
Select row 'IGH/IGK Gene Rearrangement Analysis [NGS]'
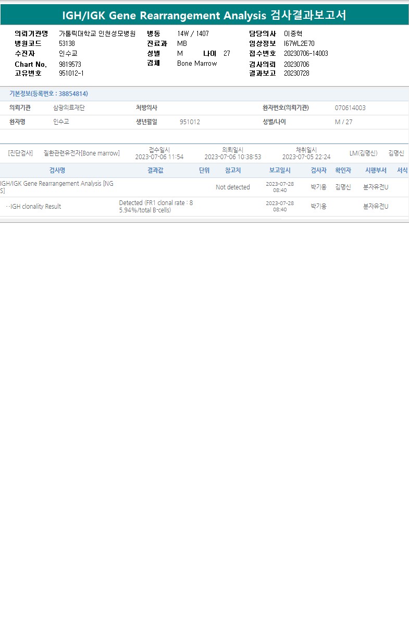tap(204, 187)
